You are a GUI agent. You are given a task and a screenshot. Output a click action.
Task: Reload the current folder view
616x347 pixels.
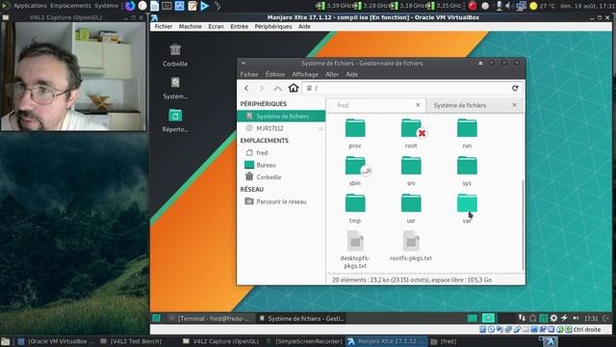515,88
